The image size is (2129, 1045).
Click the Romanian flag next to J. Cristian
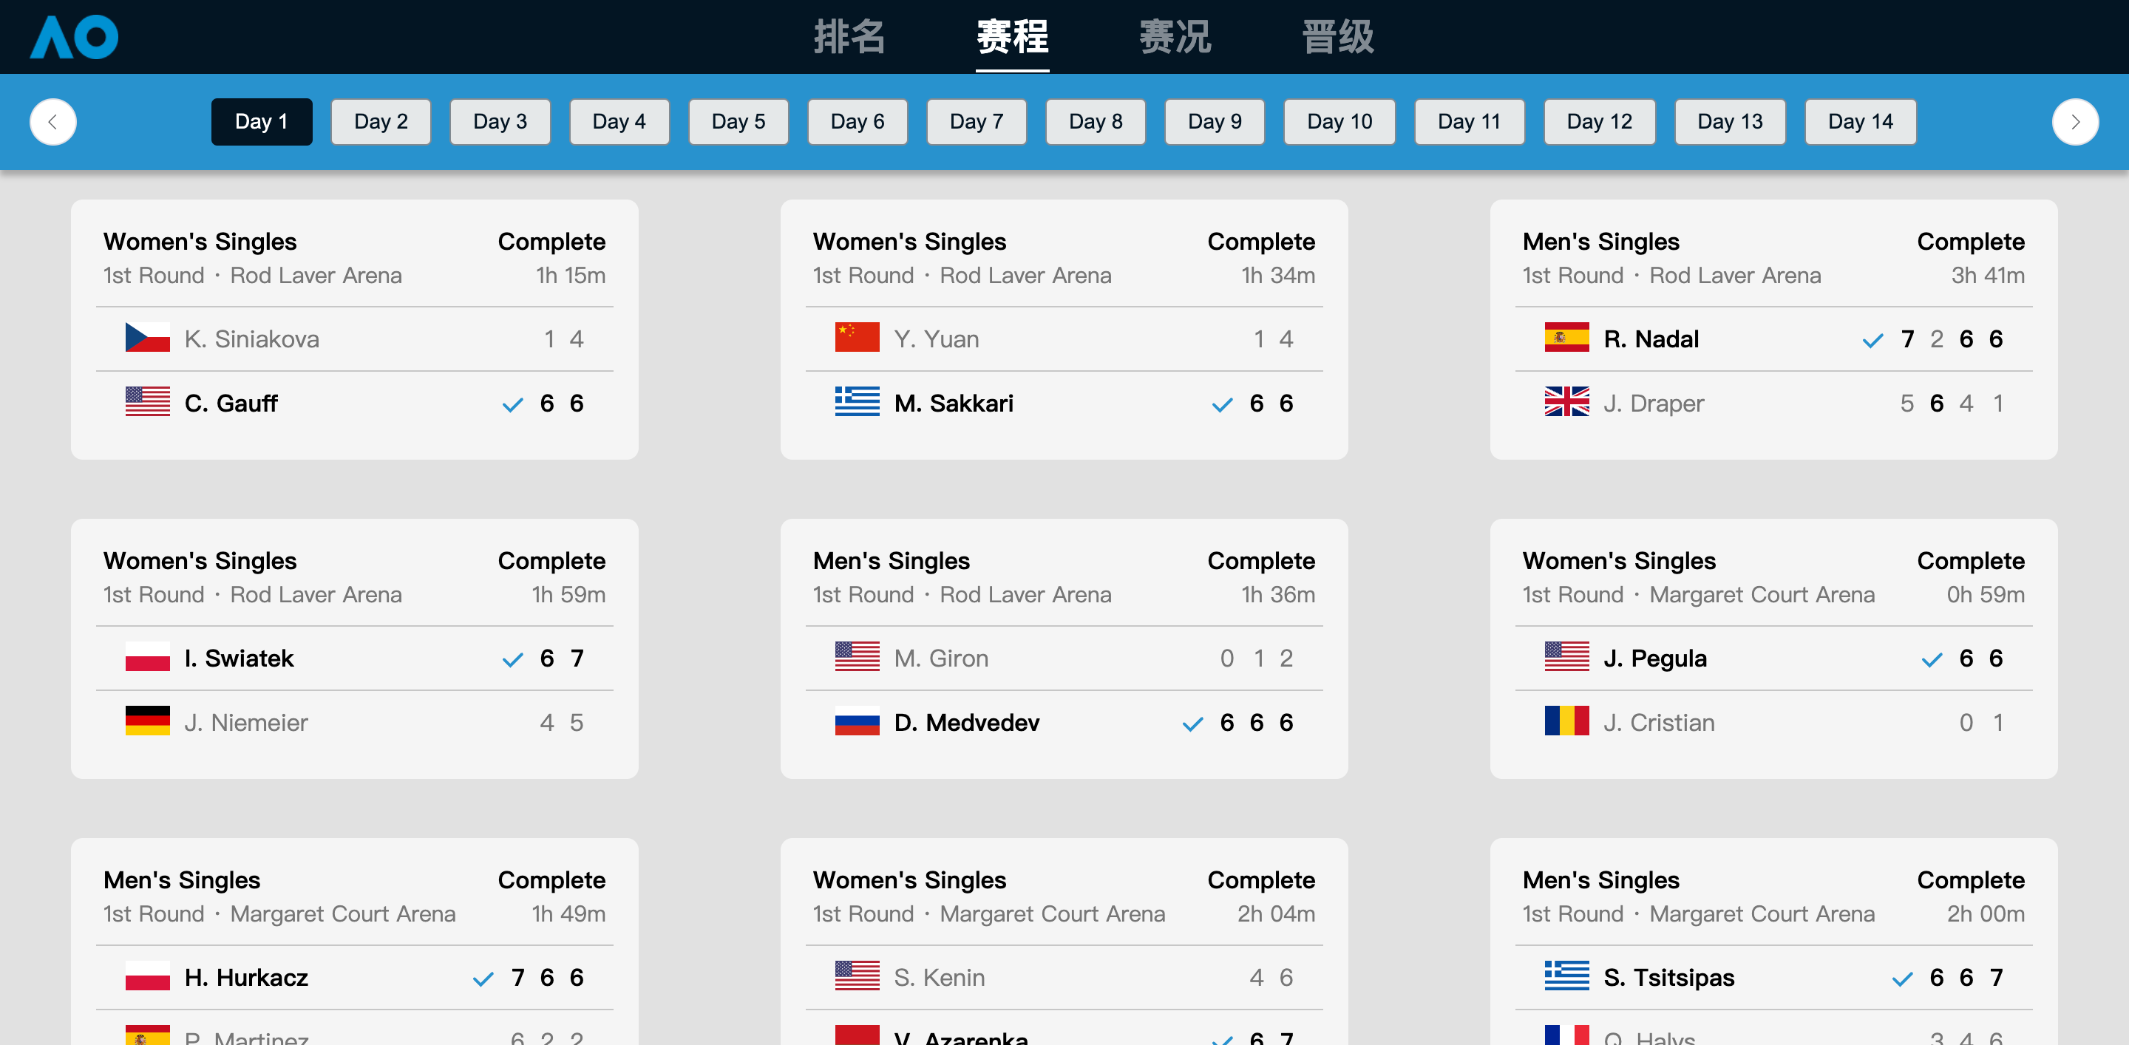1566,722
